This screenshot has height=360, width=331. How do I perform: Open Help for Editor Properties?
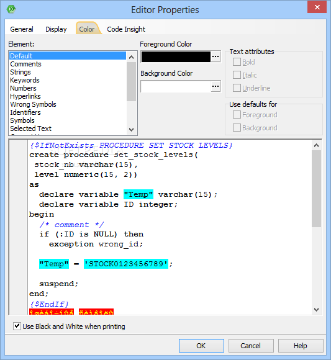pyautogui.click(x=301, y=346)
